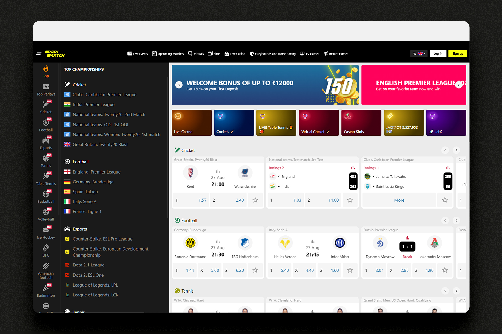Favorite Jamaica Tallawahs vs Saint Lucia Kings
This screenshot has width=502, height=334.
[x=445, y=200]
